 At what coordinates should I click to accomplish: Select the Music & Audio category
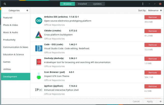click(x=16, y=32)
